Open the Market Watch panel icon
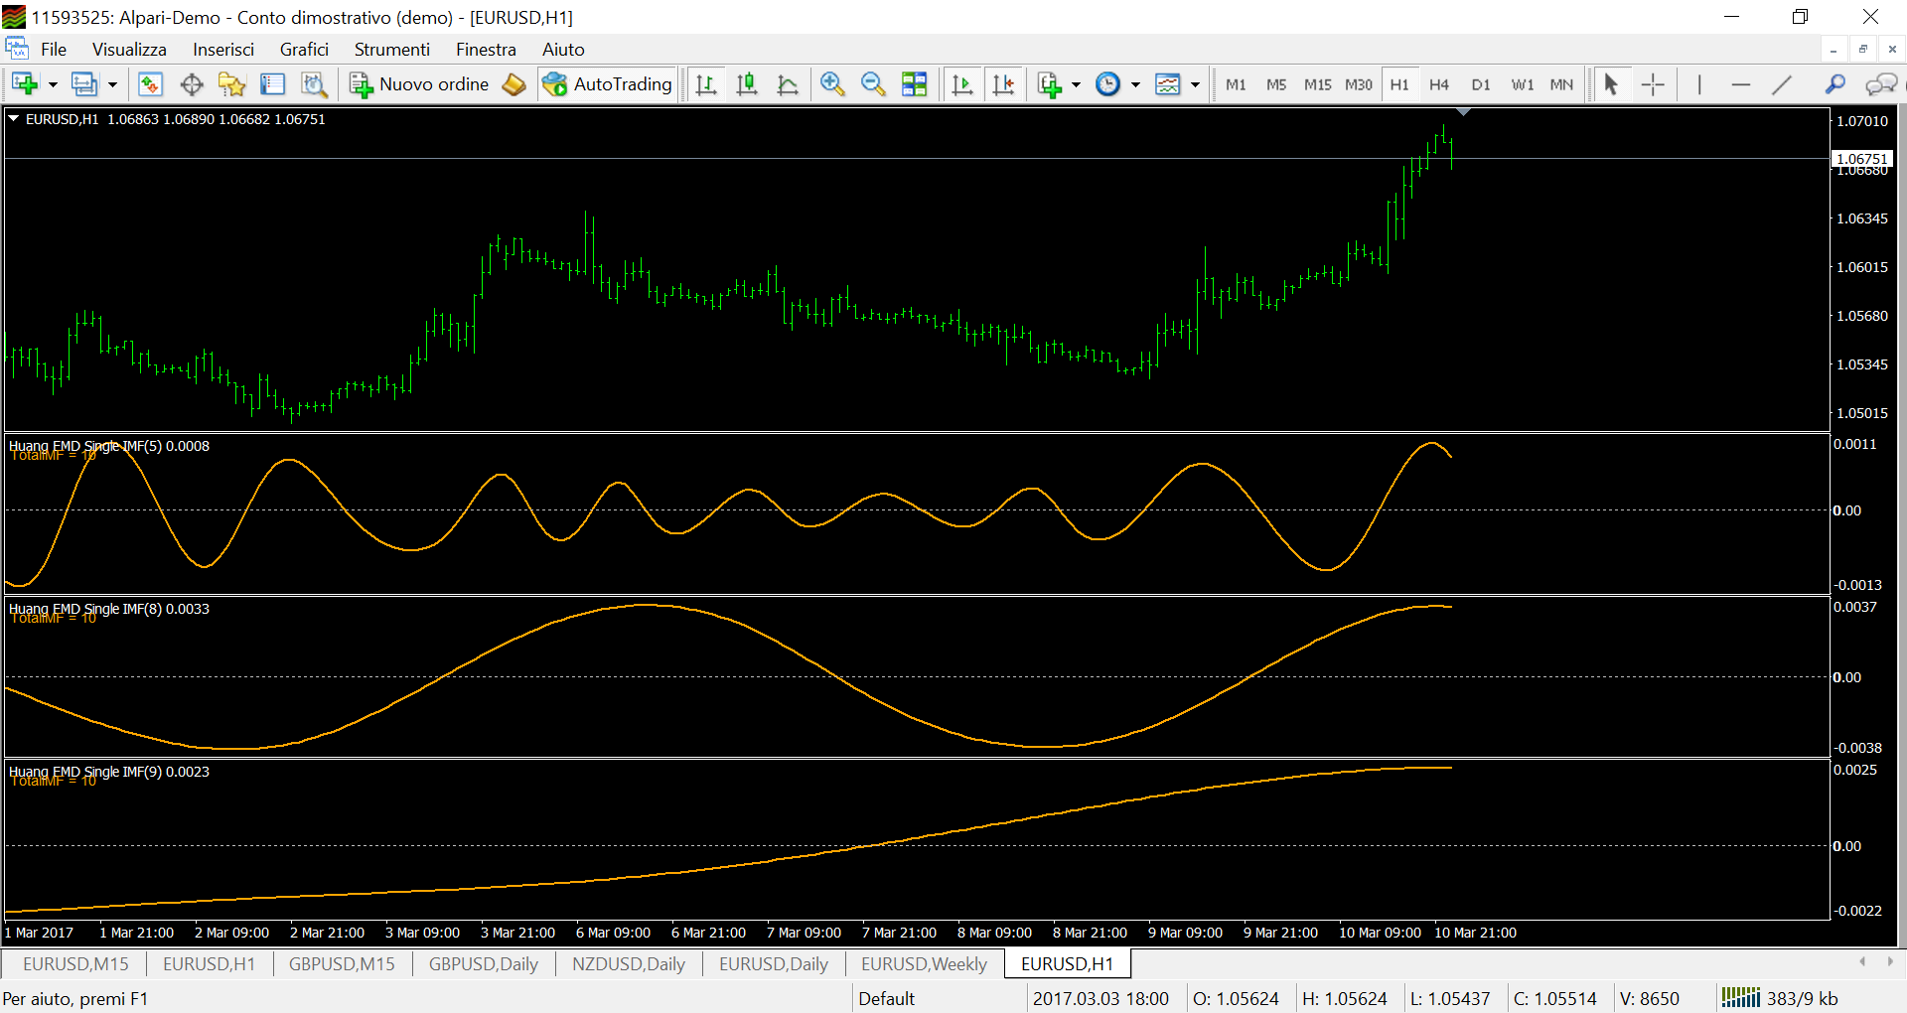The width and height of the screenshot is (1907, 1013). (x=150, y=84)
